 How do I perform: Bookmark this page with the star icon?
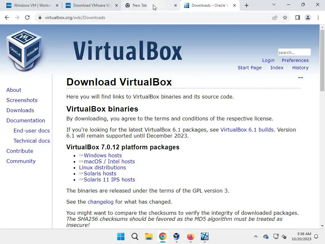tap(285, 18)
